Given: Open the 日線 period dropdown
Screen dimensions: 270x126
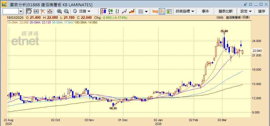Looking at the screenshot, I should pos(82,11).
